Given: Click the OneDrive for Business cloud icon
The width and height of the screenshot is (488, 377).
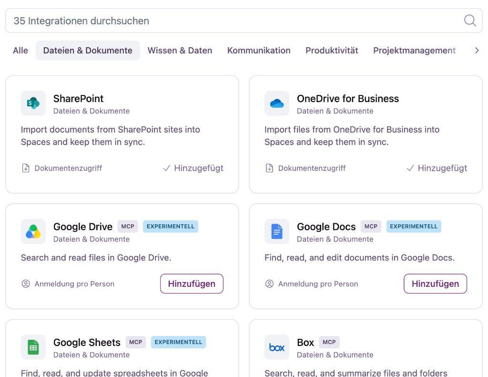Looking at the screenshot, I should point(277,103).
